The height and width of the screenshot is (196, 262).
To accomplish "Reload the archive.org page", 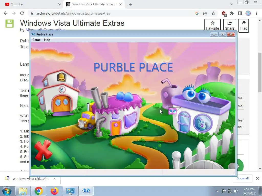I will (22, 13).
